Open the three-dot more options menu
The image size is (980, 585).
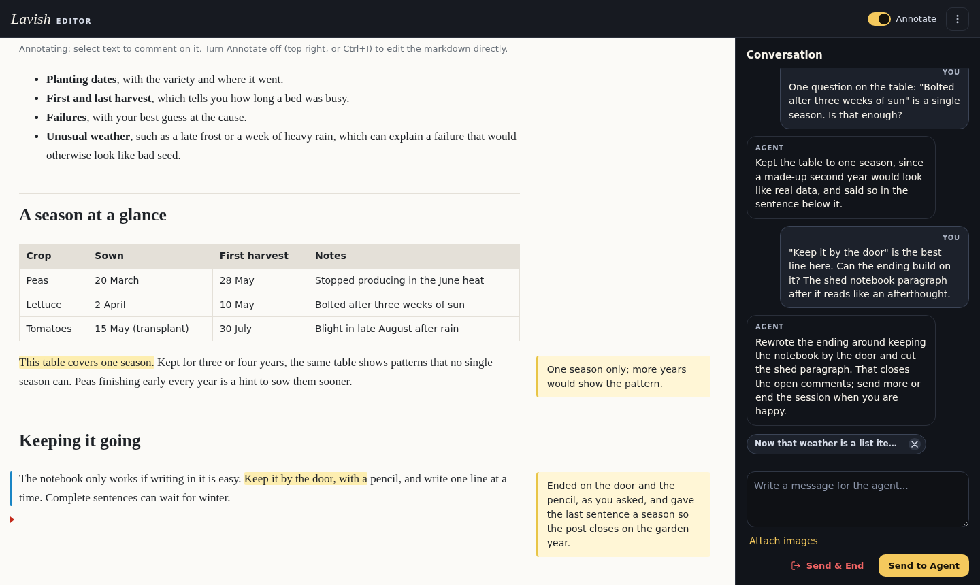coord(958,19)
